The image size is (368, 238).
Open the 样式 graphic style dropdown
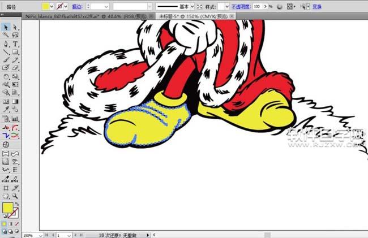226,7
